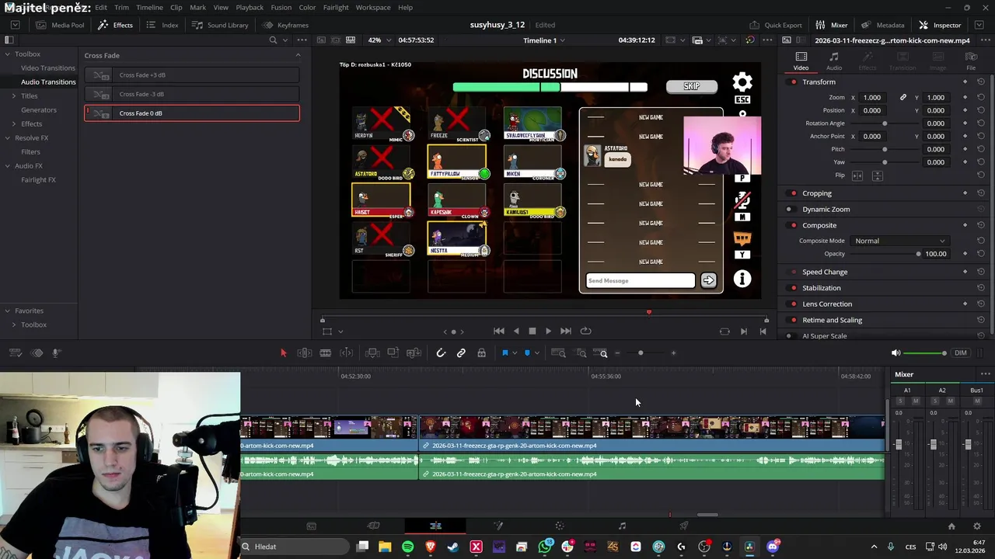This screenshot has height=559, width=995.
Task: Select the arrow Selection Mode tool
Action: pyautogui.click(x=283, y=353)
